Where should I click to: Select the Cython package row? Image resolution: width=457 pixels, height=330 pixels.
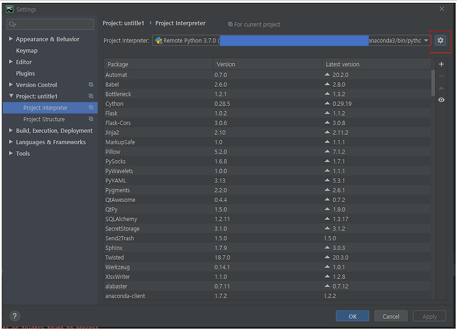click(x=267, y=104)
